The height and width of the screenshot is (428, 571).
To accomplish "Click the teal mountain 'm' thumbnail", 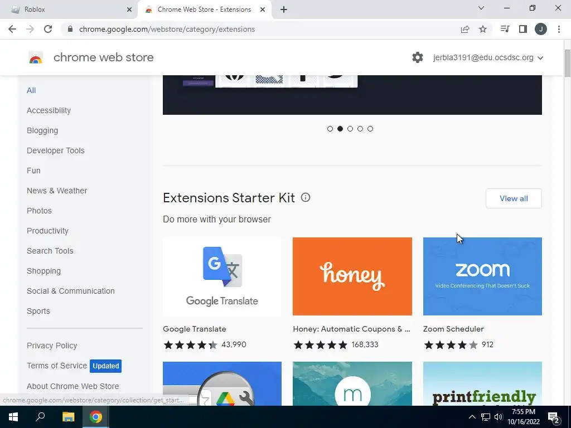I will (352, 383).
